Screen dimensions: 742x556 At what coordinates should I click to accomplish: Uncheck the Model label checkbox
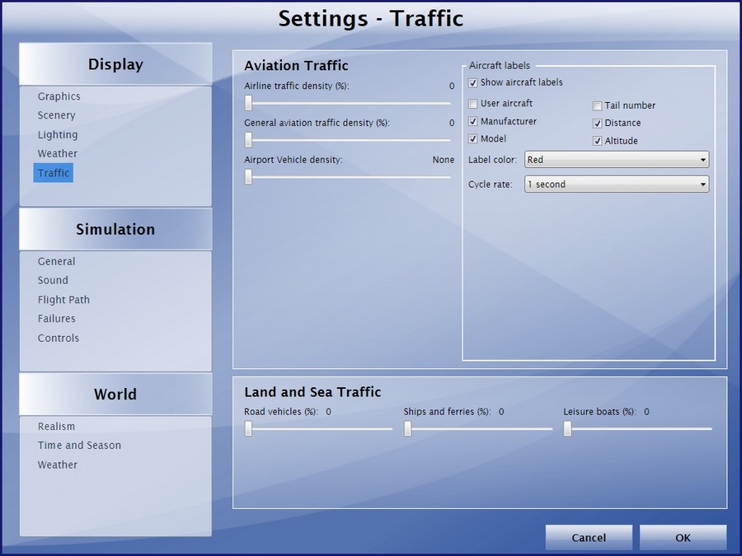[x=472, y=139]
